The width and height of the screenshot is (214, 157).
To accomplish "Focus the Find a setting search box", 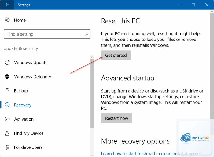I will pos(47,34).
